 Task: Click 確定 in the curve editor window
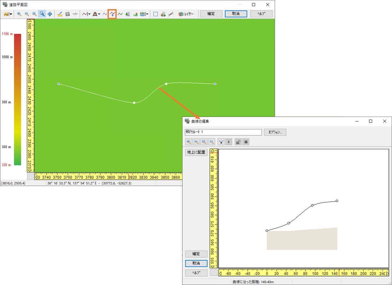click(196, 254)
